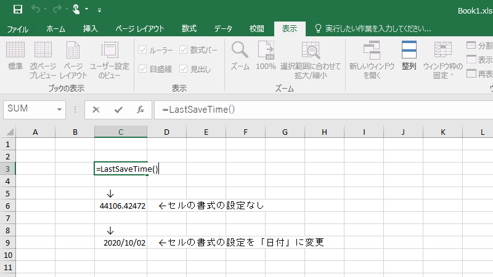The width and height of the screenshot is (493, 277).
Task: Click the Undo arrow icon
Action: pos(36,9)
